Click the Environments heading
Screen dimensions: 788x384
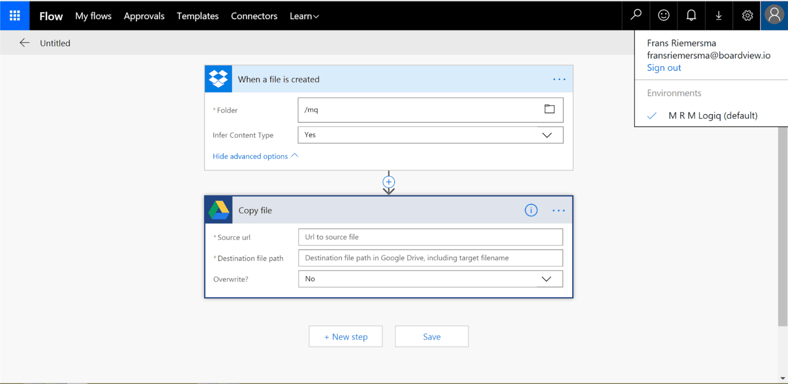coord(674,93)
